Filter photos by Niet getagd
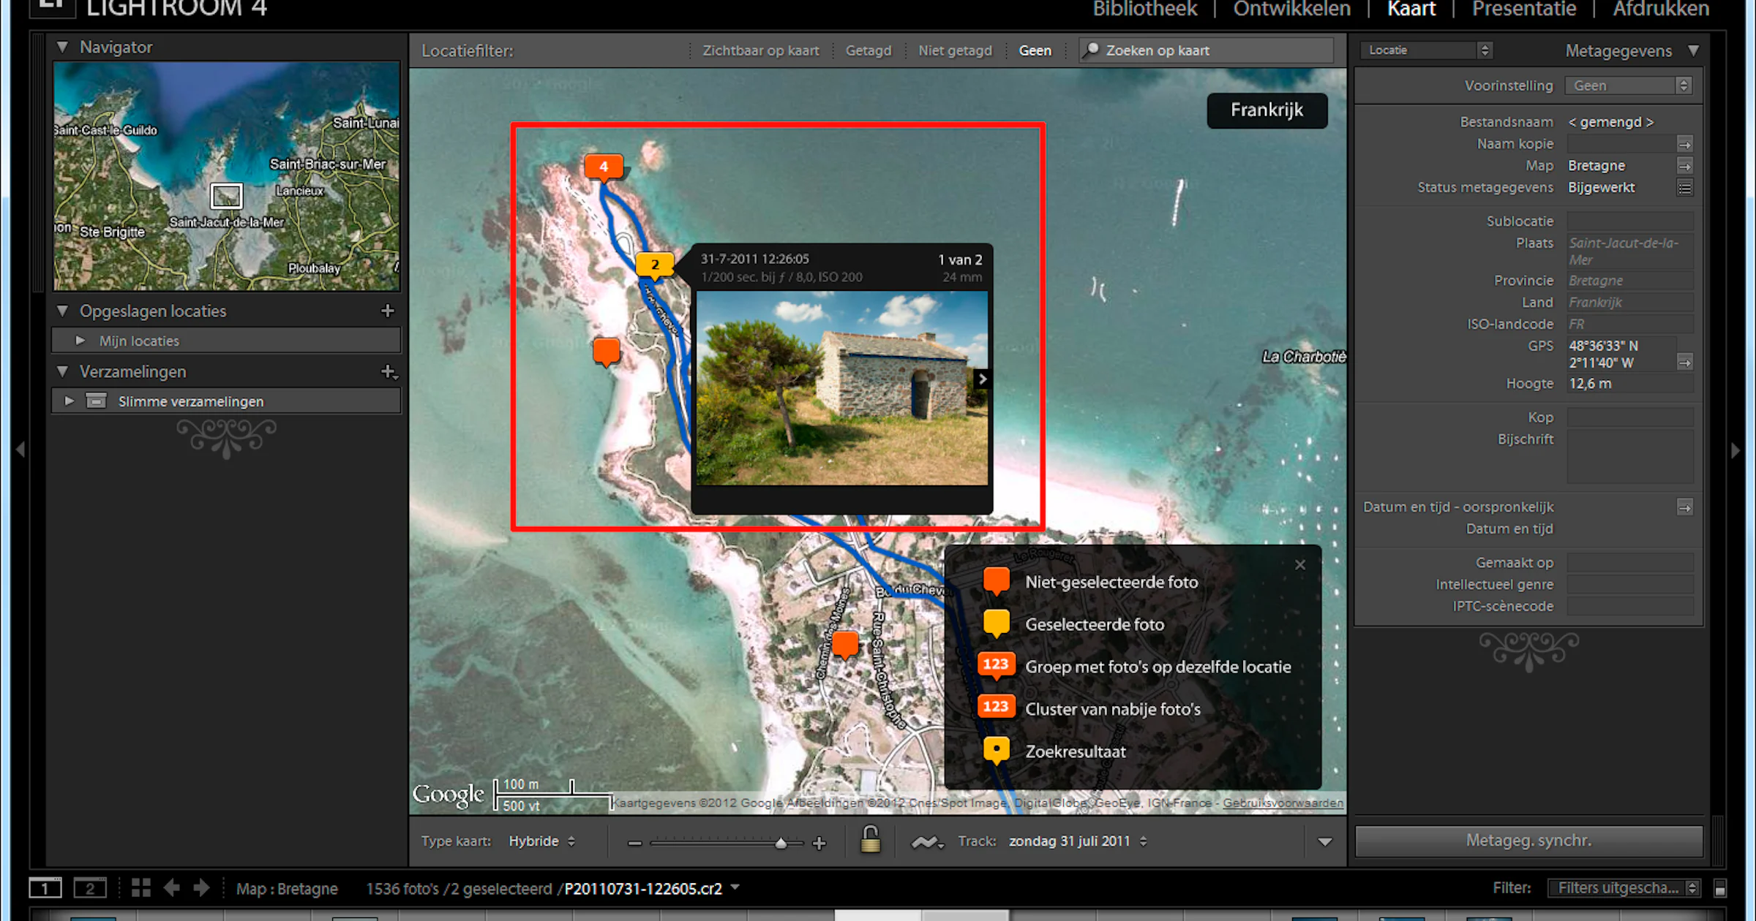The width and height of the screenshot is (1756, 921). point(955,50)
